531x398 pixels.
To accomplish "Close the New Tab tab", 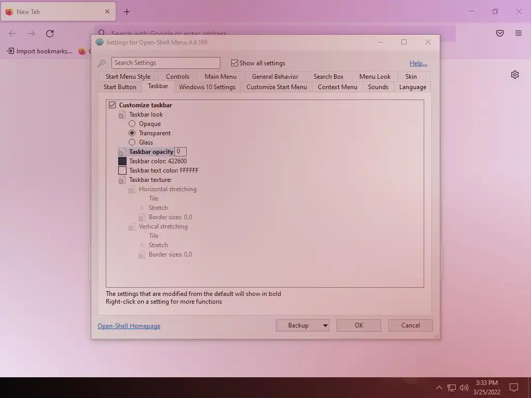I will pos(107,11).
